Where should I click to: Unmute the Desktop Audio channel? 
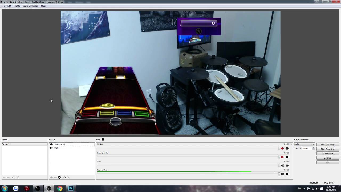pos(282,157)
